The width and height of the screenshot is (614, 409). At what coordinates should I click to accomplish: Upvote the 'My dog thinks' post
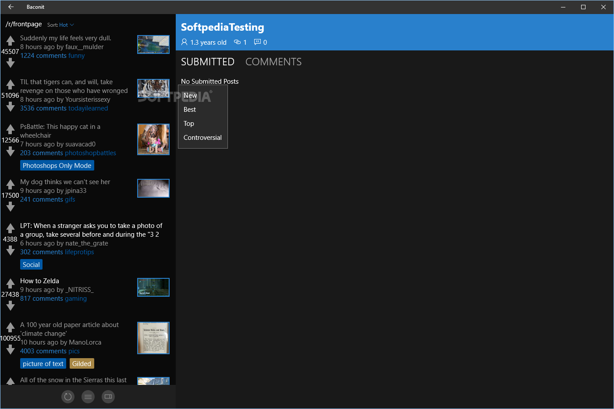pyautogui.click(x=11, y=185)
